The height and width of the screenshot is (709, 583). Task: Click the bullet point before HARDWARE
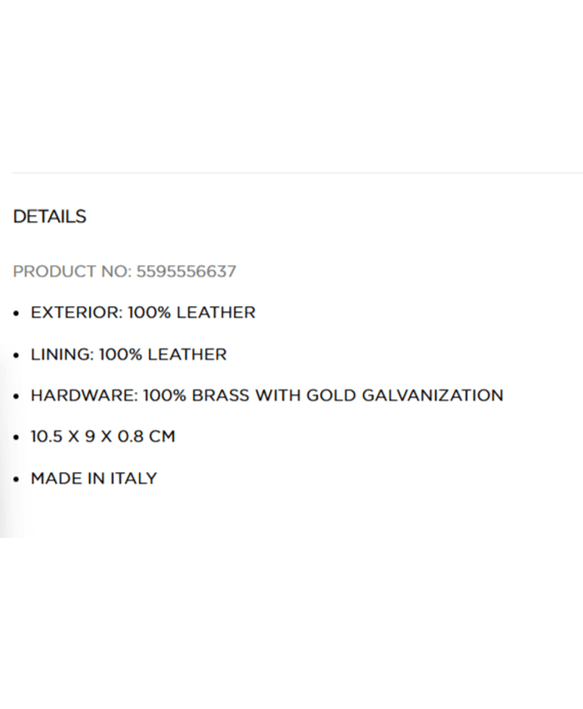(x=17, y=396)
